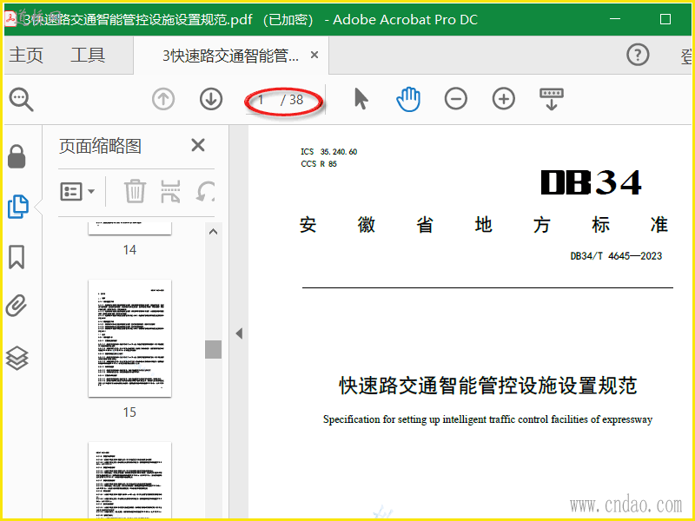Maximize the Acrobat window

click(665, 19)
